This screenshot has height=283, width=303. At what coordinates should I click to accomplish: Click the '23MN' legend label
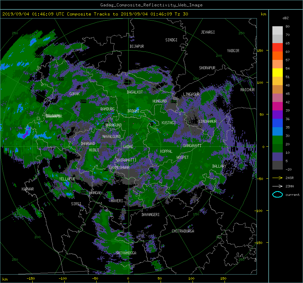(x=290, y=186)
